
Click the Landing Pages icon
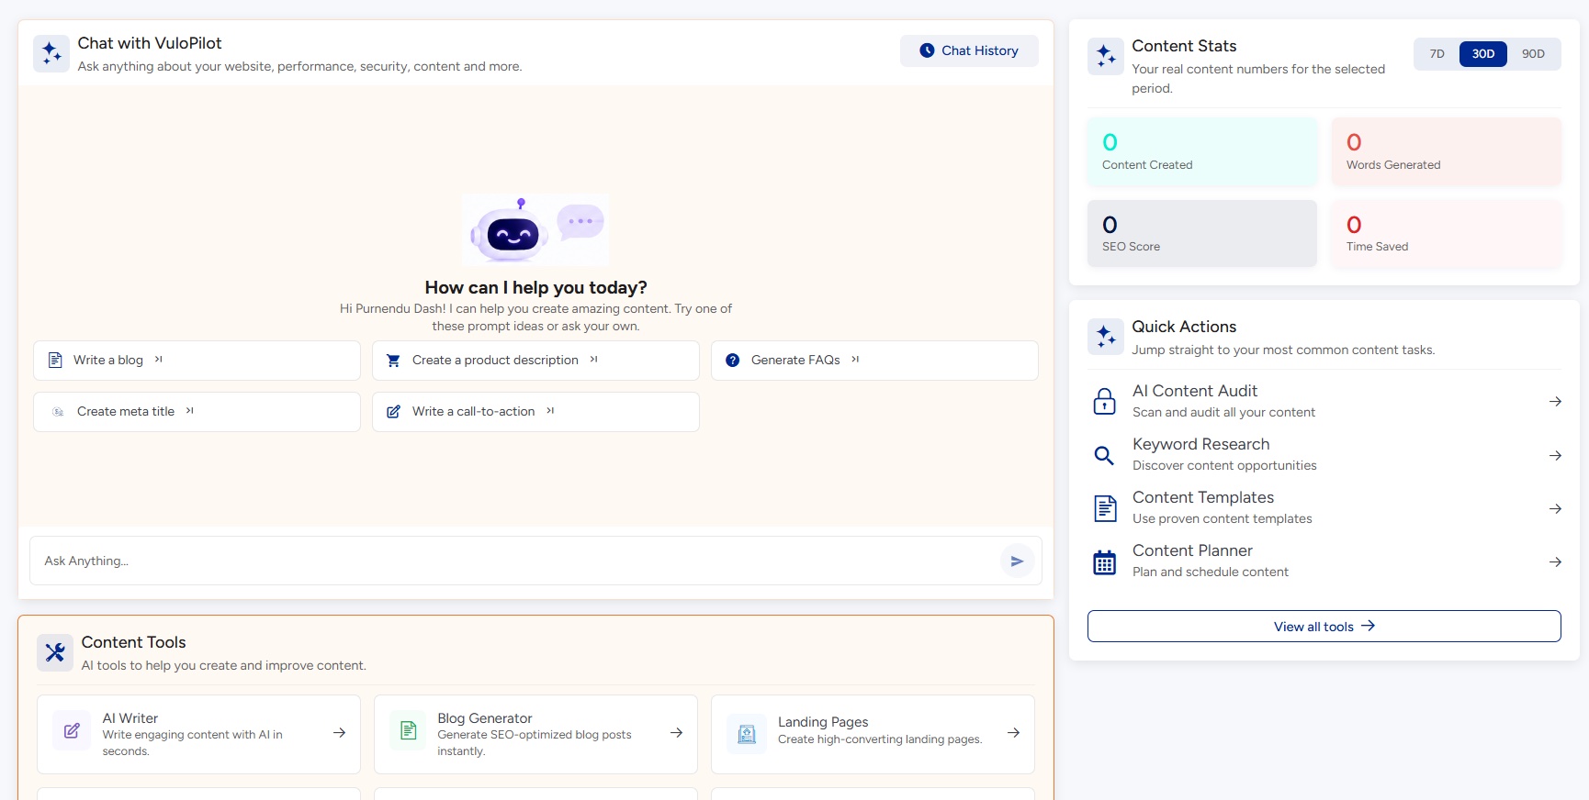(x=747, y=734)
